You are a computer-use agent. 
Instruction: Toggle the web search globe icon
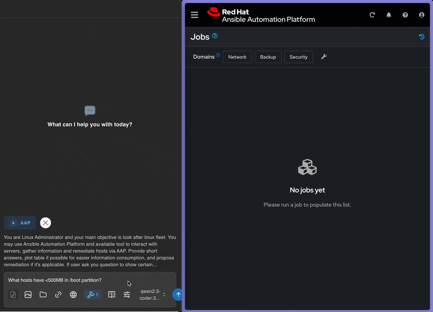point(73,294)
